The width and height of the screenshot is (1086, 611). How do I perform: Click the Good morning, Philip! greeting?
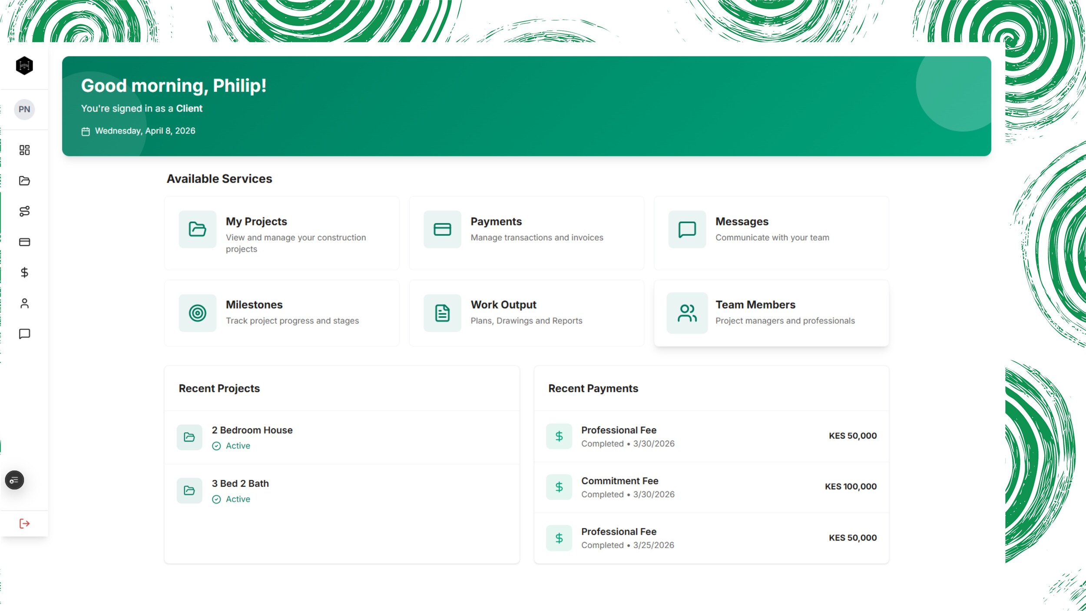click(174, 86)
